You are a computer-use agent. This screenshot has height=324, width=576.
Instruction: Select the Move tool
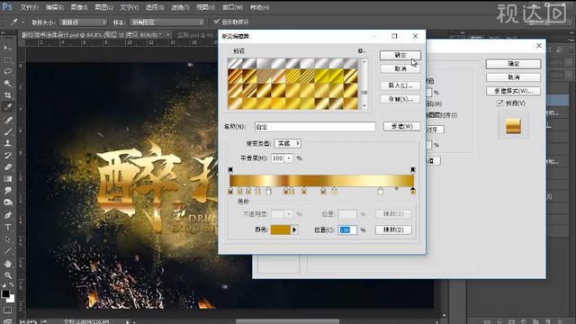[7, 48]
